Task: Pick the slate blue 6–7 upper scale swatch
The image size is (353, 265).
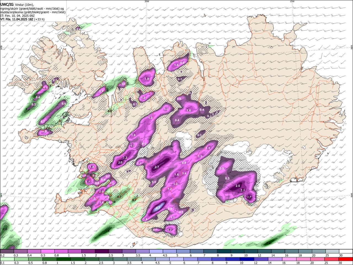Action: click(196, 251)
